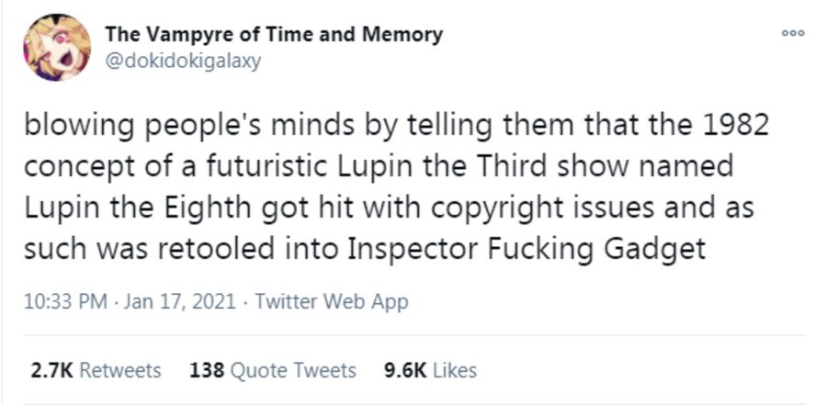The width and height of the screenshot is (827, 405).
Task: Click the Jan 17, 2021 date
Action: tap(161, 302)
